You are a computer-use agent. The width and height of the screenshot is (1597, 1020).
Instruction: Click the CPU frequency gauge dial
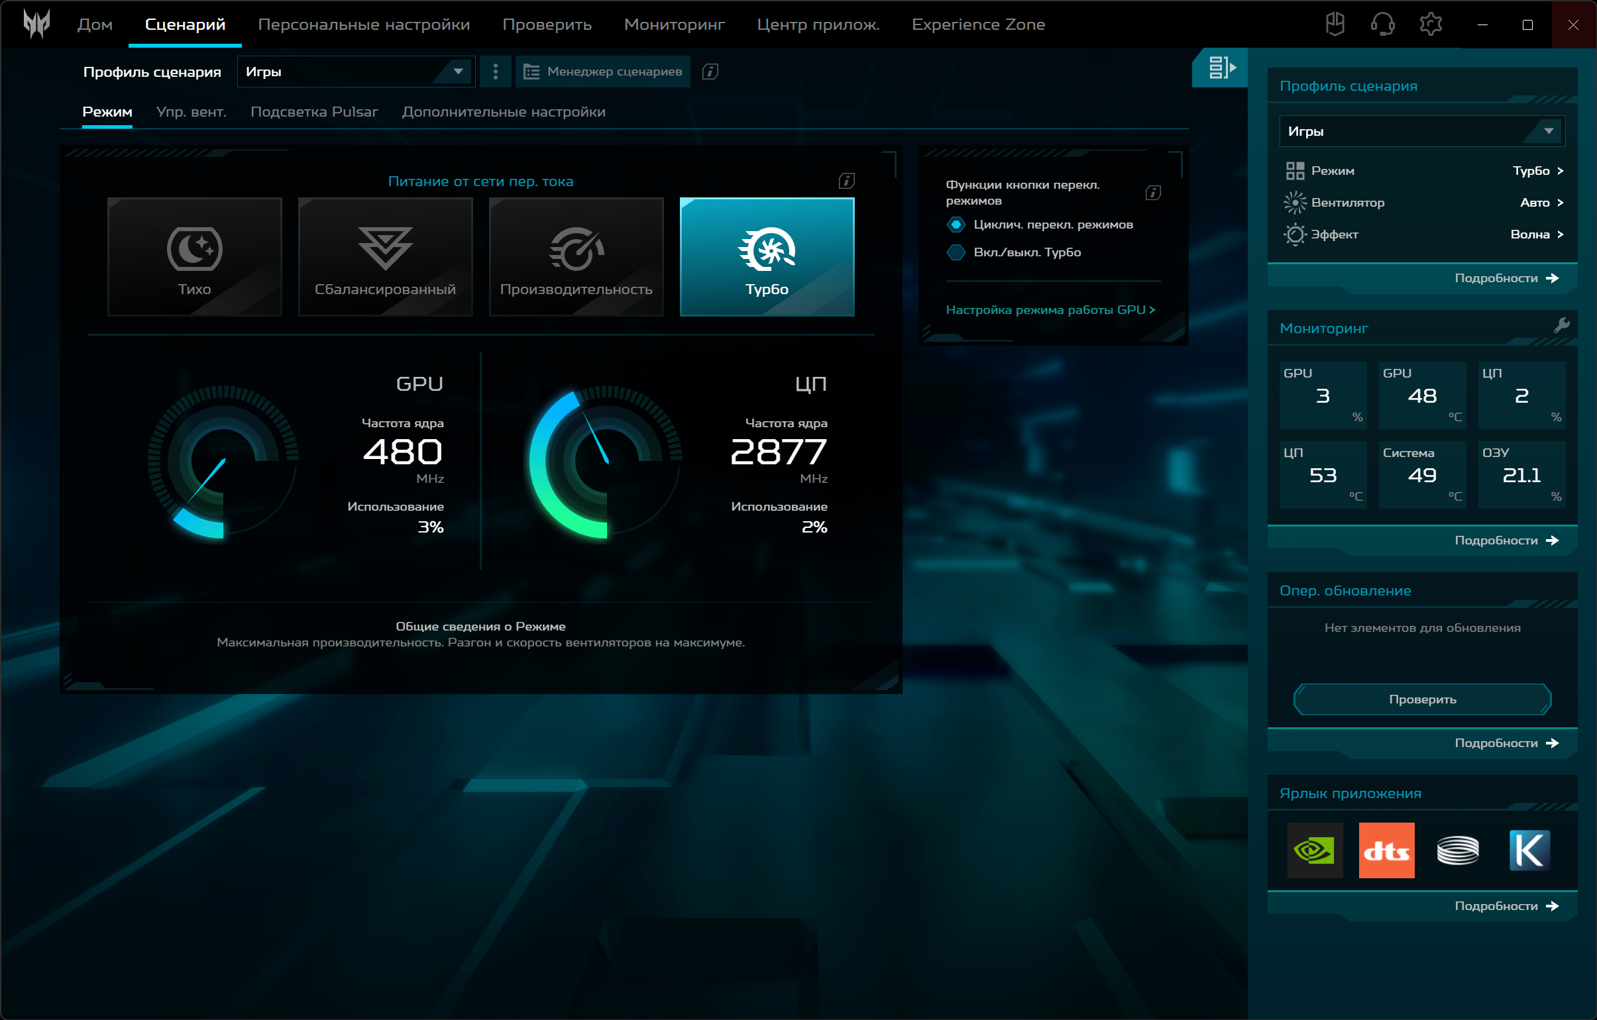[x=605, y=462]
